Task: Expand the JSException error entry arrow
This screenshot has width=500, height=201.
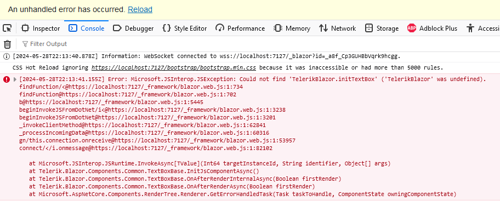Action: click(15, 79)
